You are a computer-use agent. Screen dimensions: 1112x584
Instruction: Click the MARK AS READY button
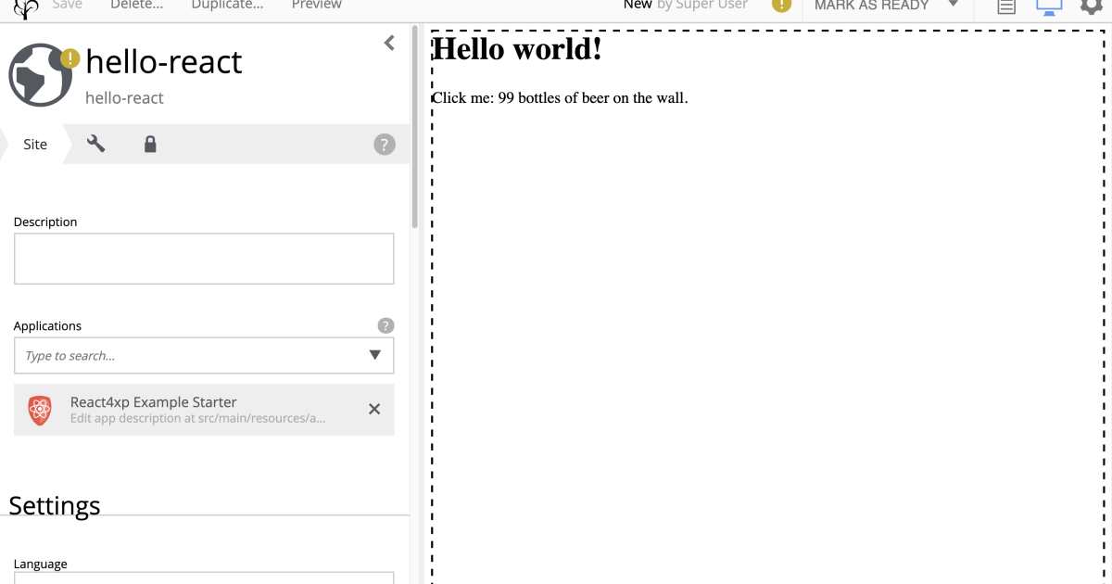[x=872, y=6]
